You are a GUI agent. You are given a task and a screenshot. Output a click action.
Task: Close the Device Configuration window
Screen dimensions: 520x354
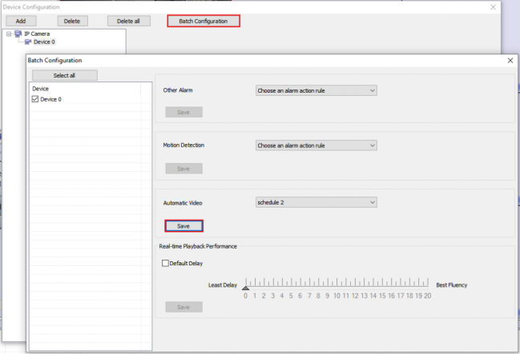coord(492,6)
